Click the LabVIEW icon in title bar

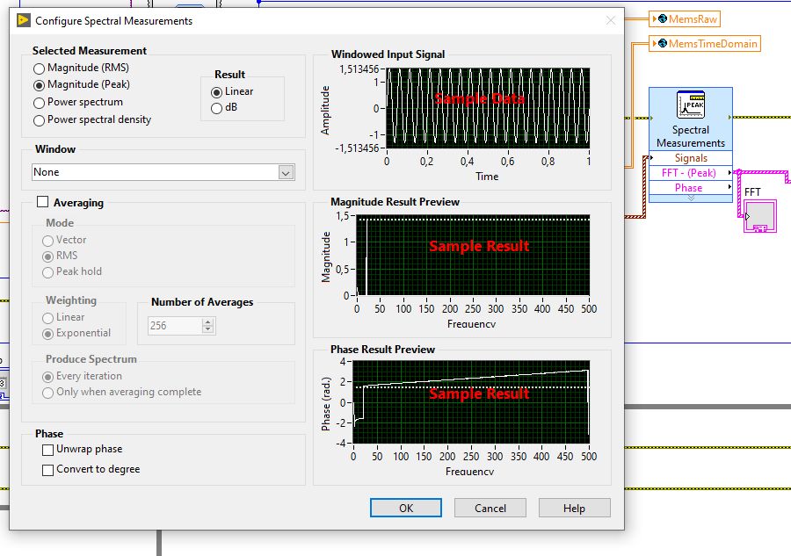(x=23, y=21)
